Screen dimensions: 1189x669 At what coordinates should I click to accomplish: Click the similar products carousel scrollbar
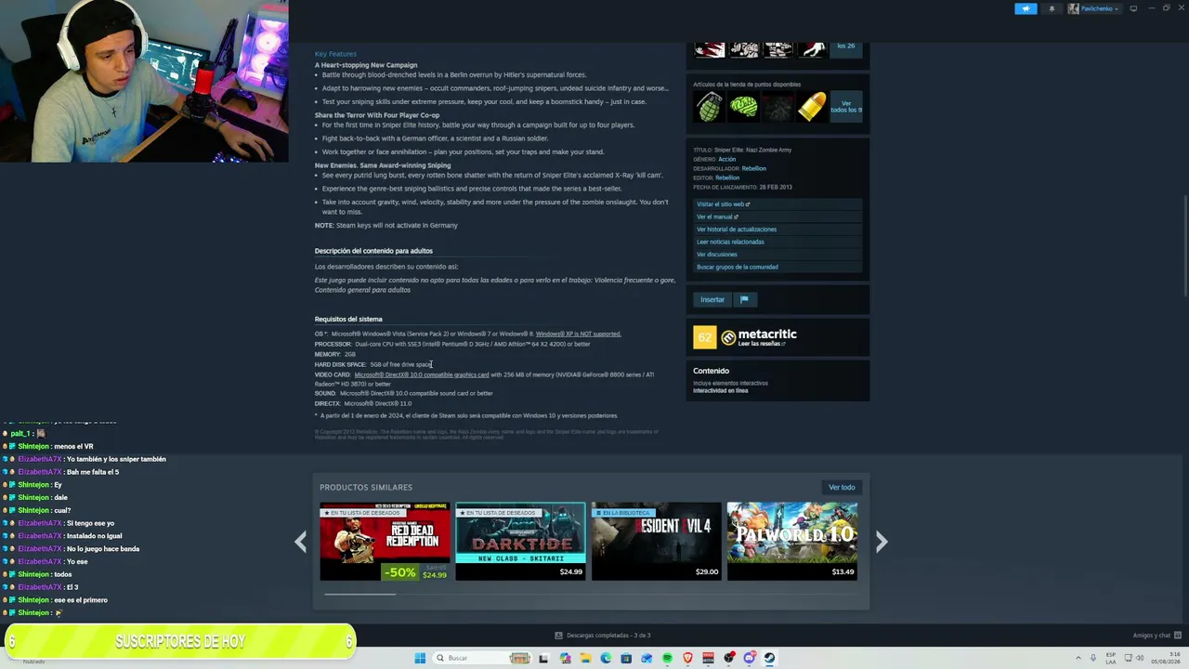pos(359,594)
